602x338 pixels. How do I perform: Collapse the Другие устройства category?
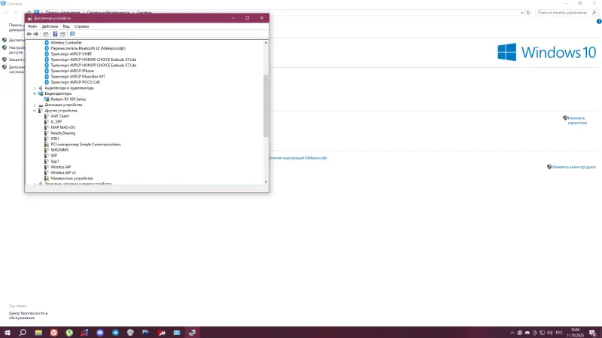[x=35, y=111]
